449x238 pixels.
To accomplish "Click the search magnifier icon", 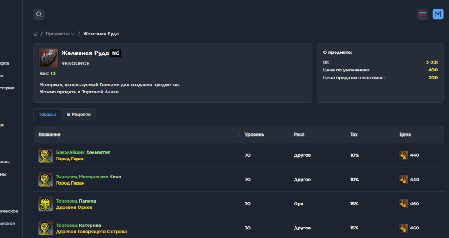I will [39, 14].
